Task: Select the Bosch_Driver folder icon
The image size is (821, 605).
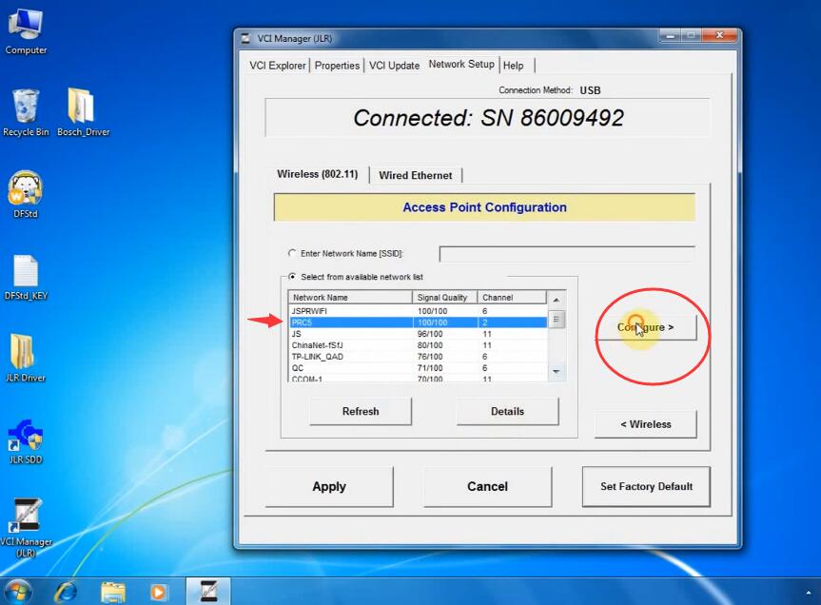Action: [83, 112]
